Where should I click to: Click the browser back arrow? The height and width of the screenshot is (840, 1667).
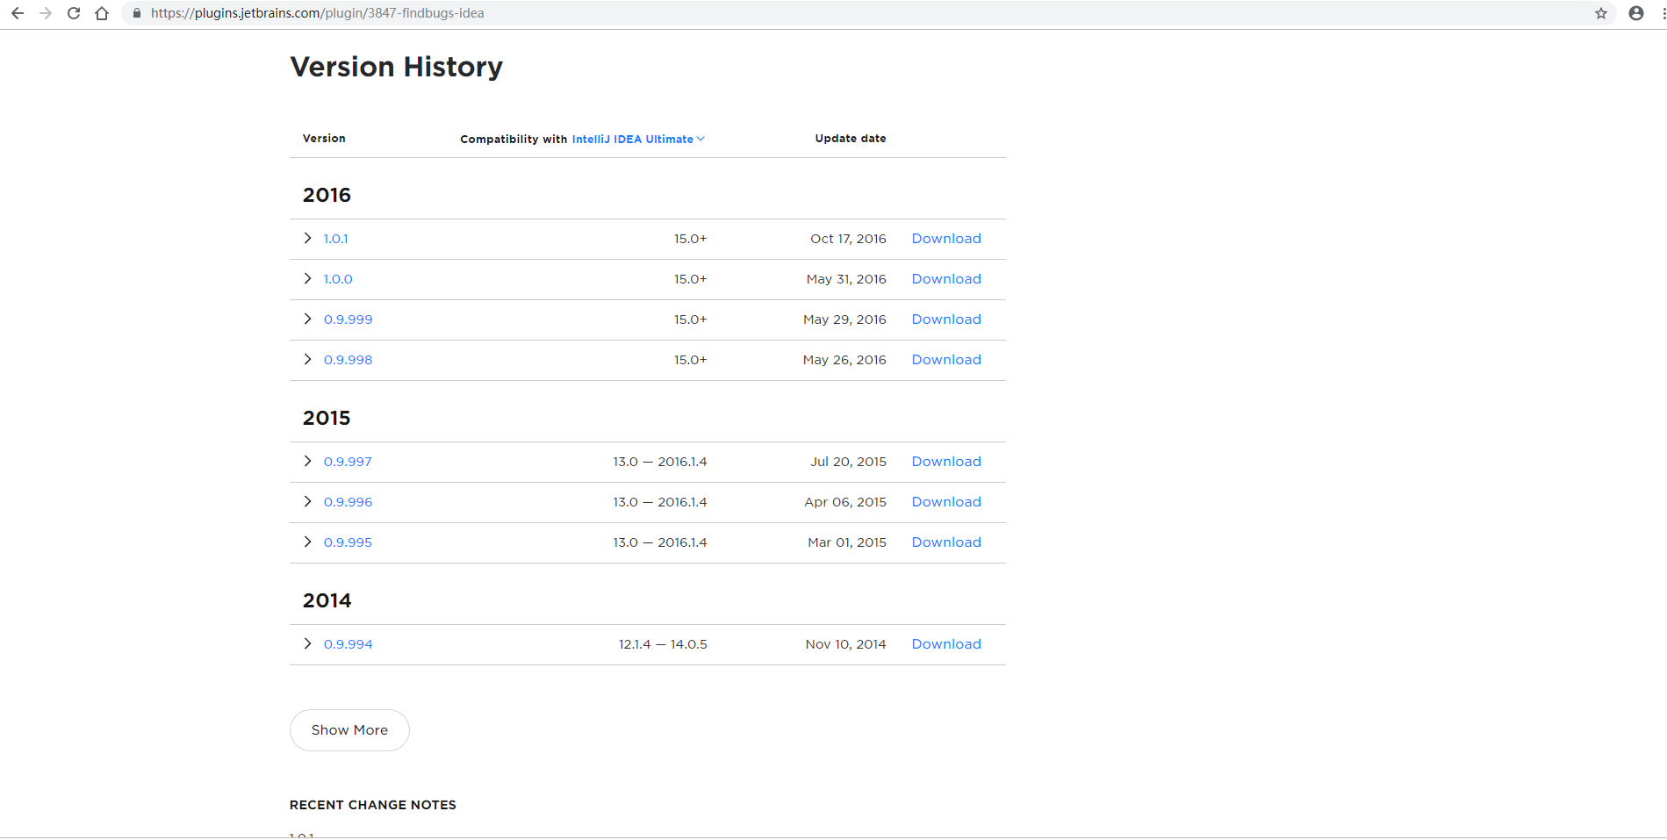pos(18,13)
